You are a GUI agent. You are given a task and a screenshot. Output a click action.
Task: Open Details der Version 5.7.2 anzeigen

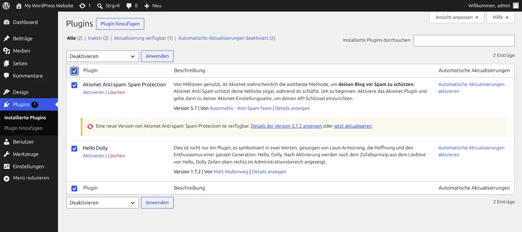(x=286, y=126)
